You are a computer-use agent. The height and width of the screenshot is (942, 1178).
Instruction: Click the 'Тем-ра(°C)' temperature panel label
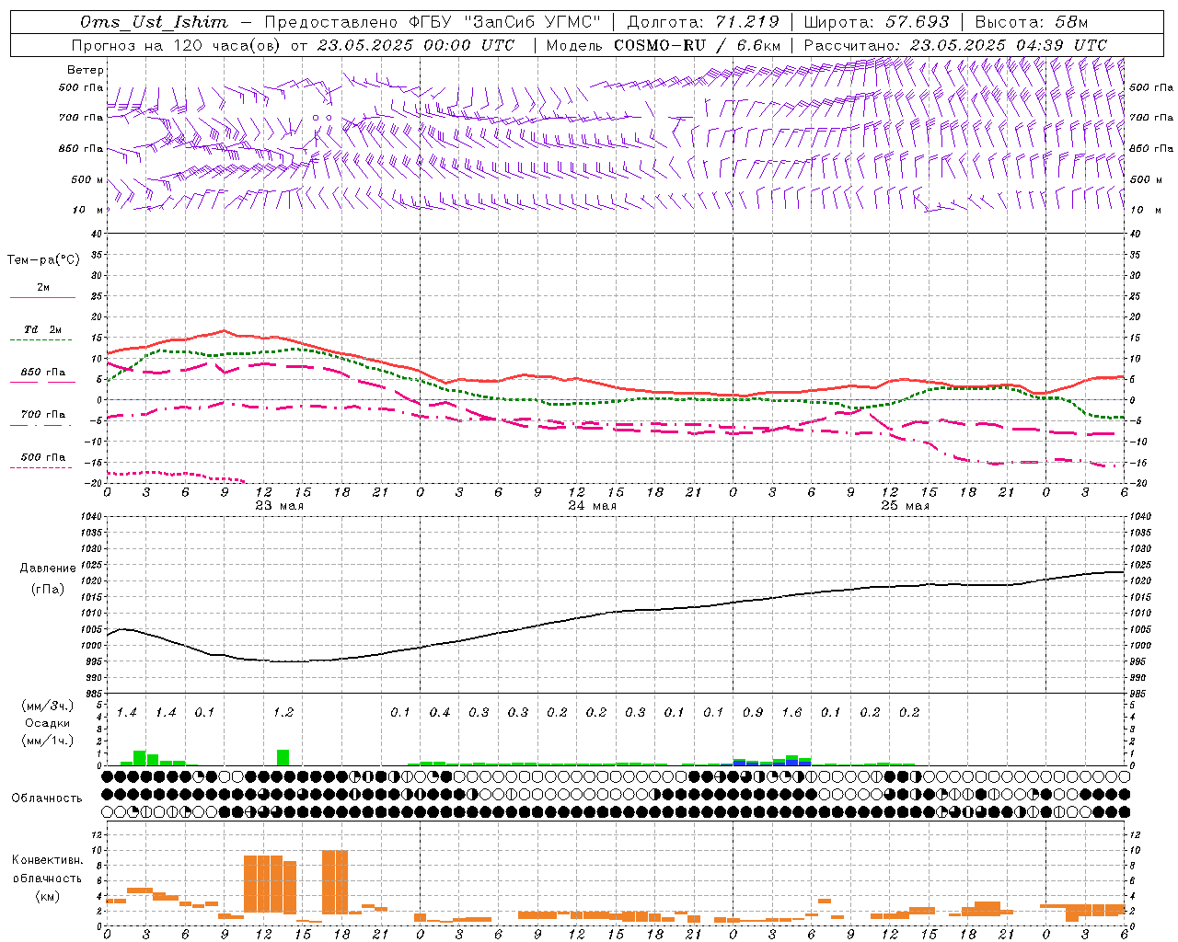coord(43,260)
